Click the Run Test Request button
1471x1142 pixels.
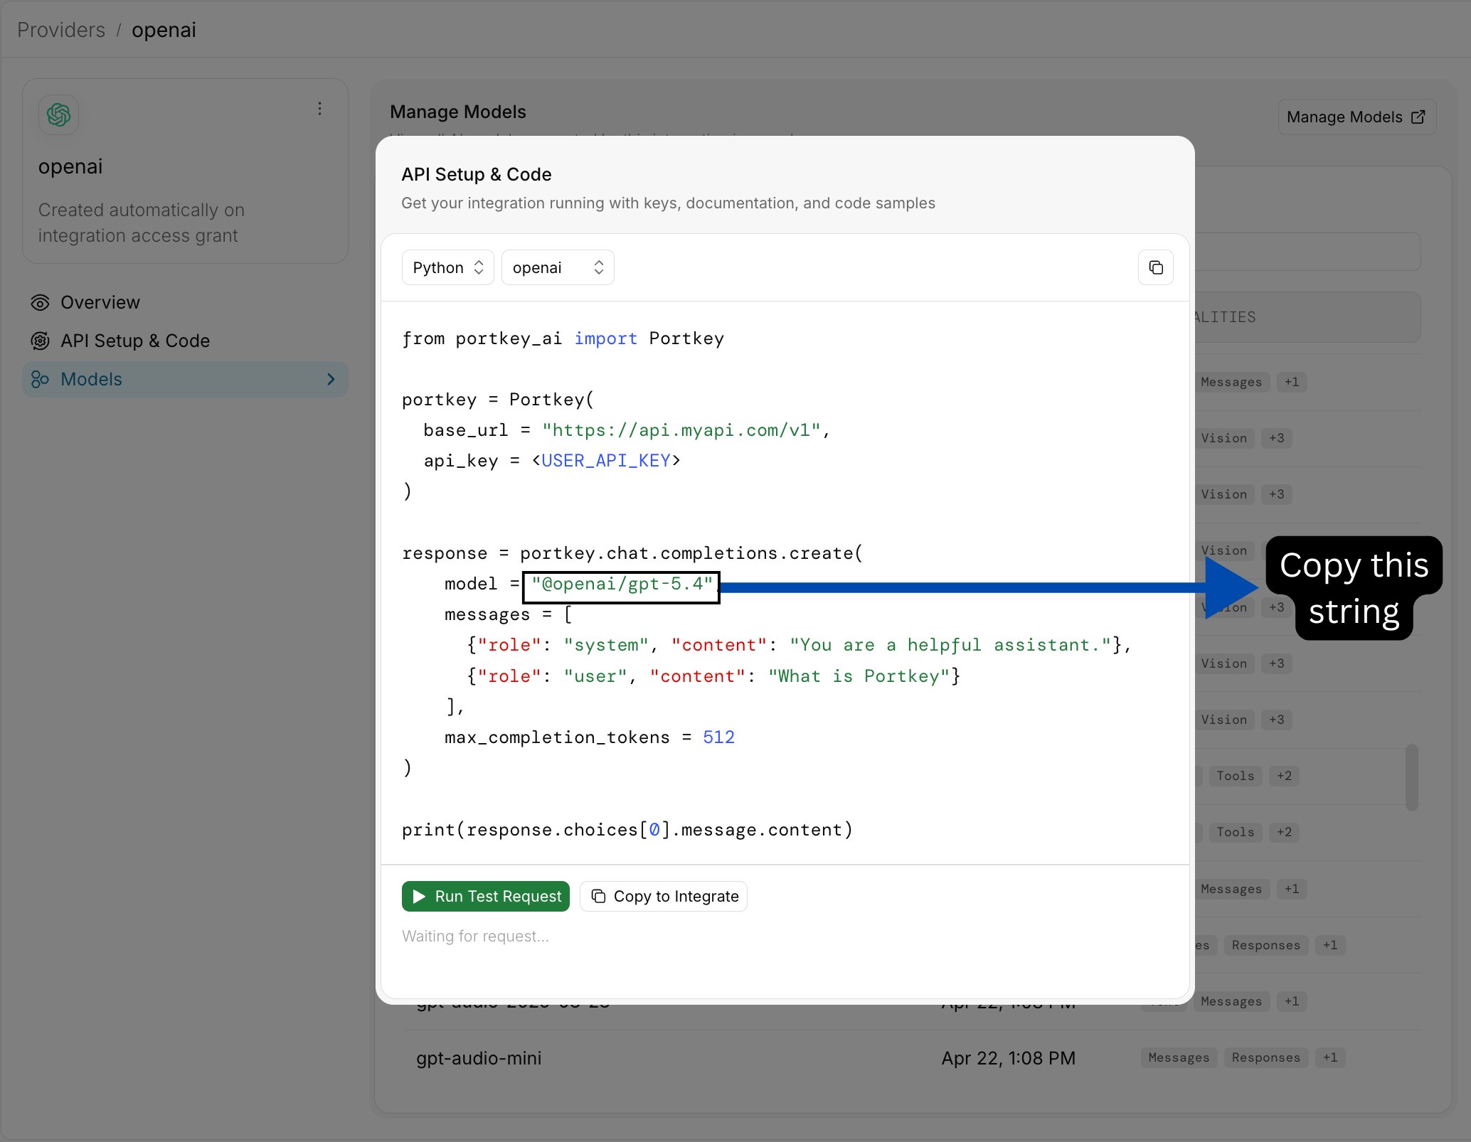pos(486,896)
